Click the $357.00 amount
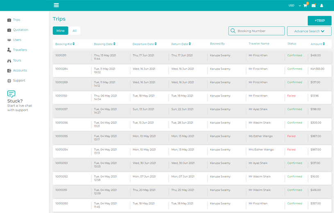334x213 pixels. tap(316, 204)
